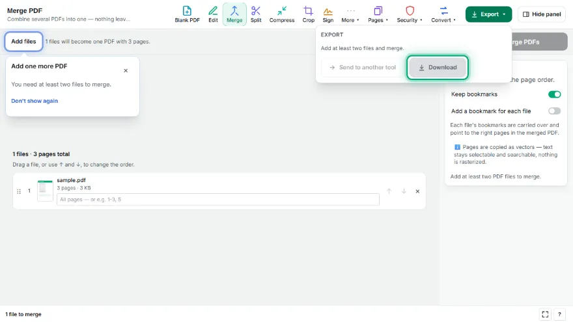Image resolution: width=573 pixels, height=322 pixels.
Task: Click the Download button in Export
Action: click(x=438, y=67)
